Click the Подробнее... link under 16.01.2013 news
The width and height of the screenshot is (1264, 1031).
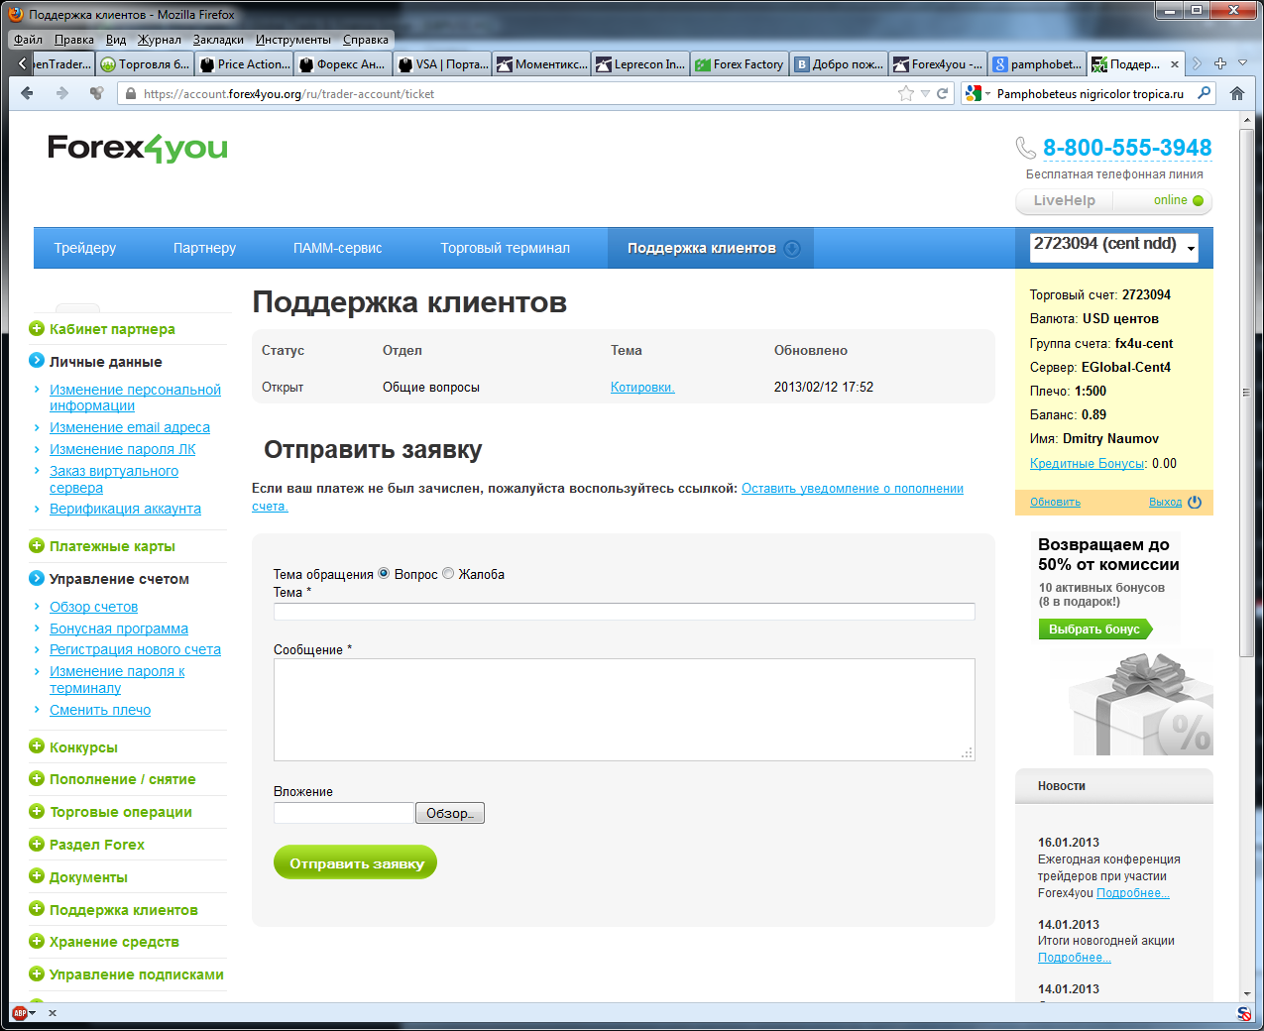(x=1133, y=893)
